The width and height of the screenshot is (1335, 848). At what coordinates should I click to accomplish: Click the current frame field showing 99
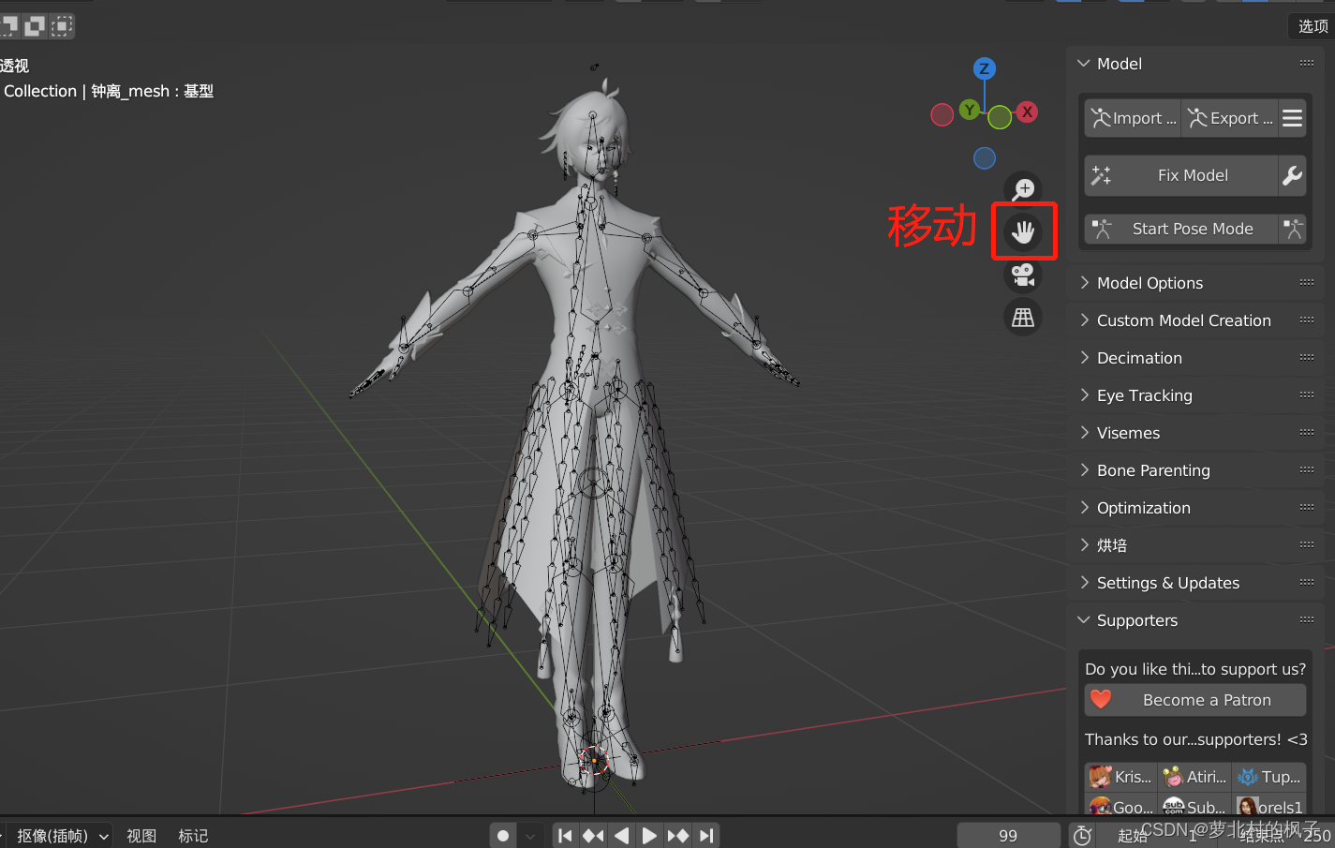coord(1008,835)
